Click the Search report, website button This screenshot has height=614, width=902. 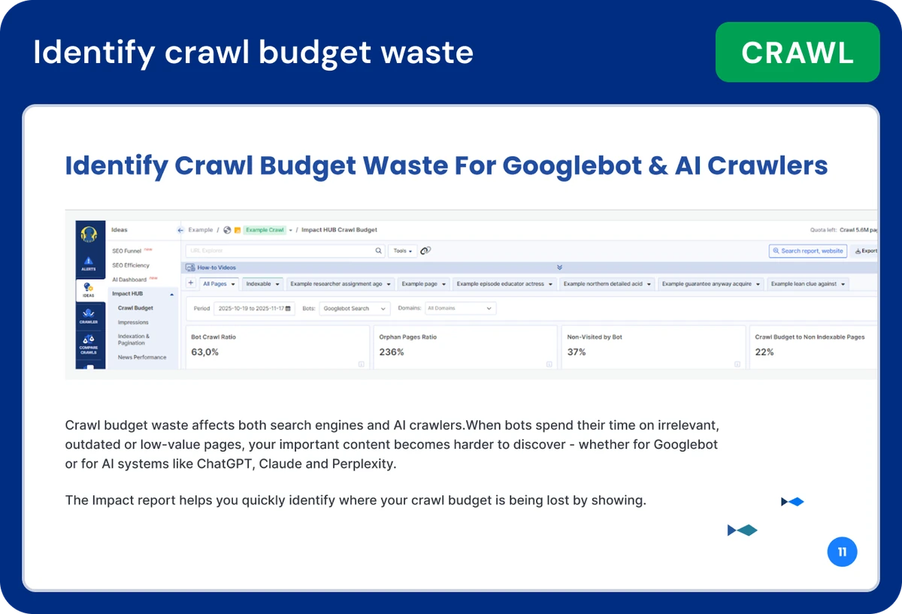(x=808, y=251)
